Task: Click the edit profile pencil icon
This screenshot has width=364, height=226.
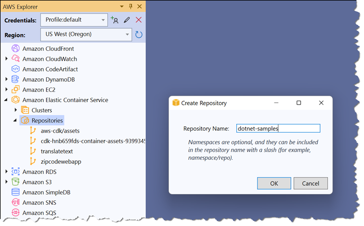Action: [127, 20]
